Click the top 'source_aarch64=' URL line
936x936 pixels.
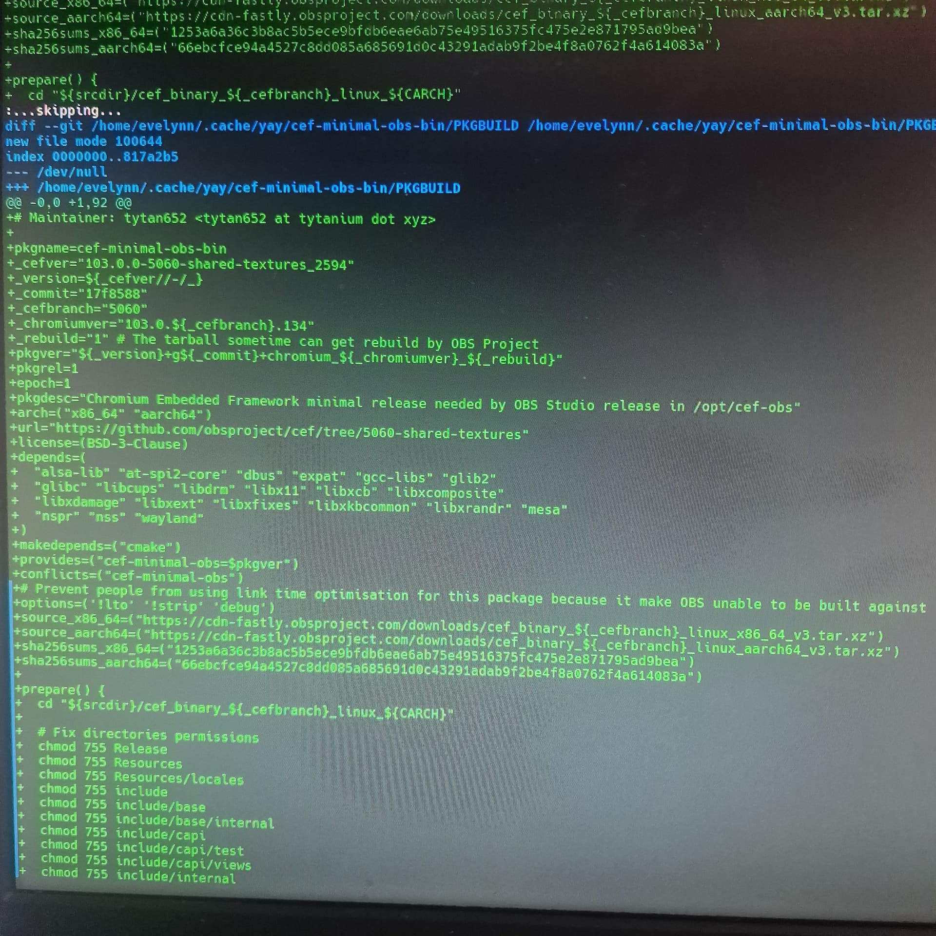click(465, 15)
